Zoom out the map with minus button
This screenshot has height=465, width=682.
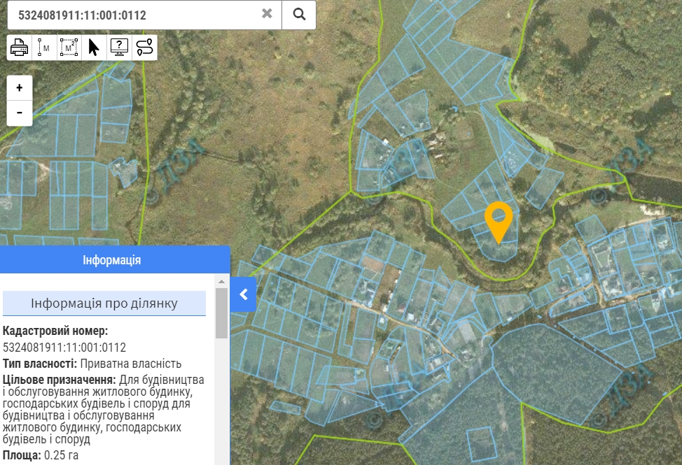(20, 113)
